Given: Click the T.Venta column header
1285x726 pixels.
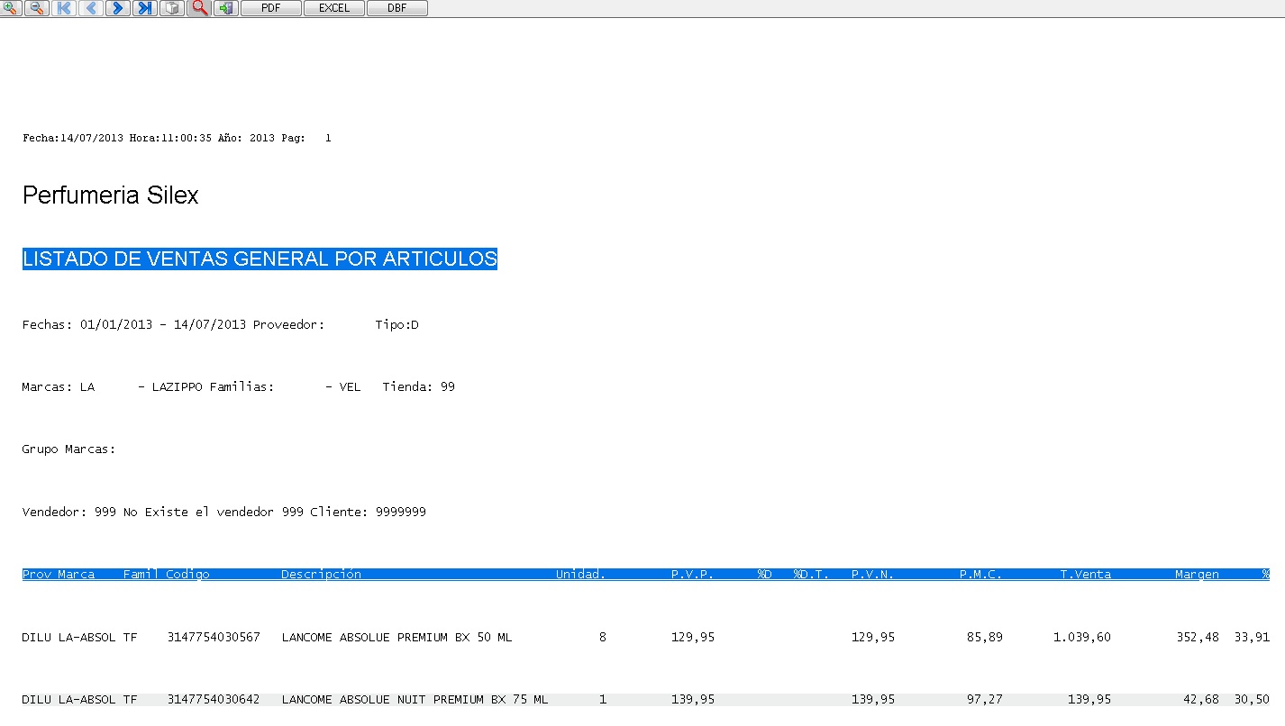Looking at the screenshot, I should coord(1085,575).
